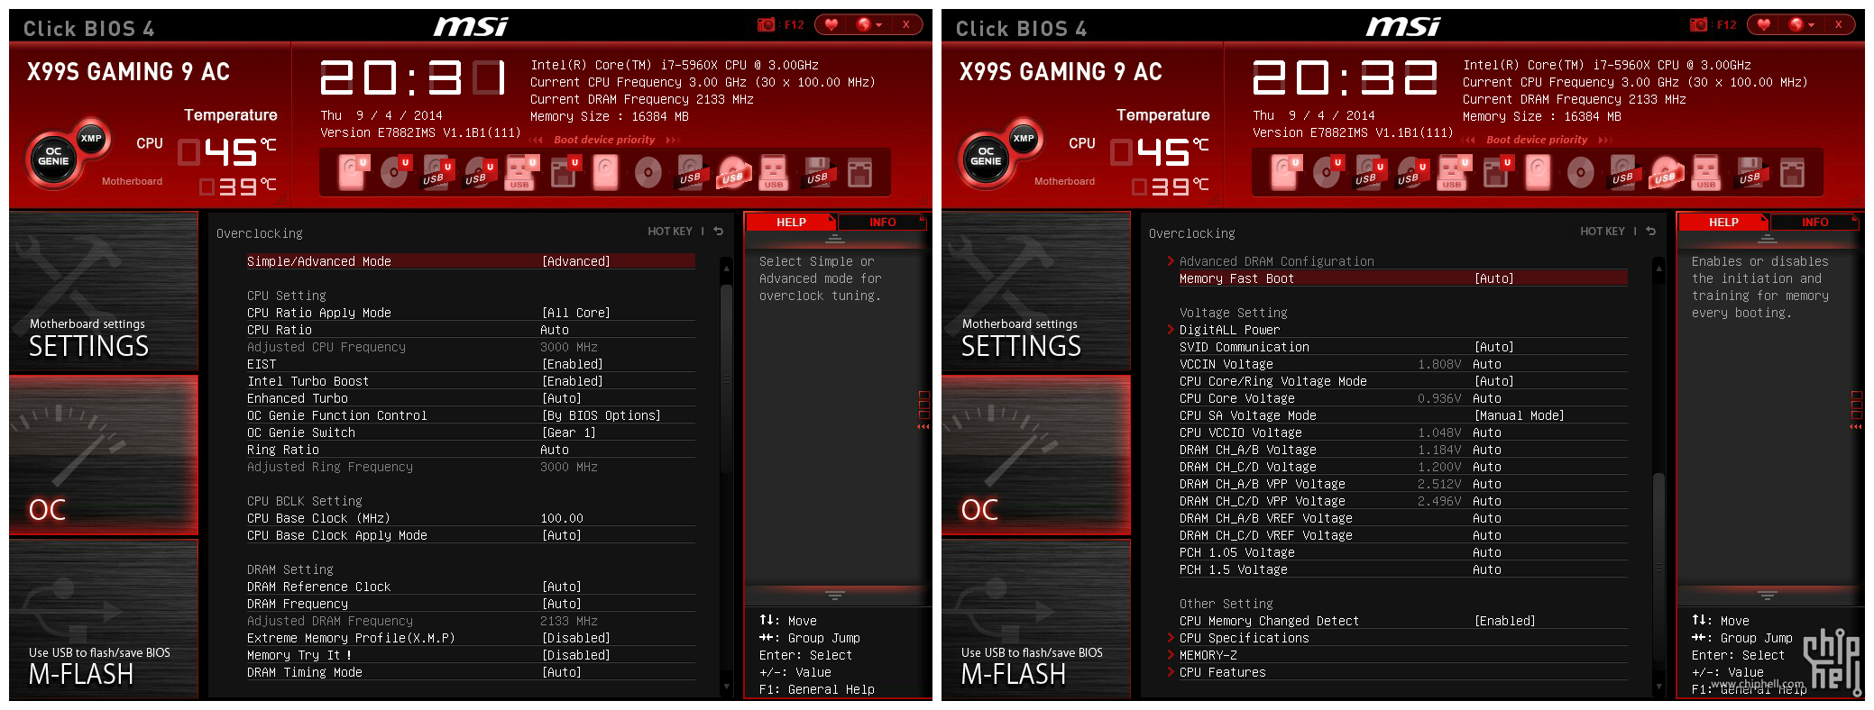
Task: Select UEFI USB key boot icon, left screen
Action: 521,172
